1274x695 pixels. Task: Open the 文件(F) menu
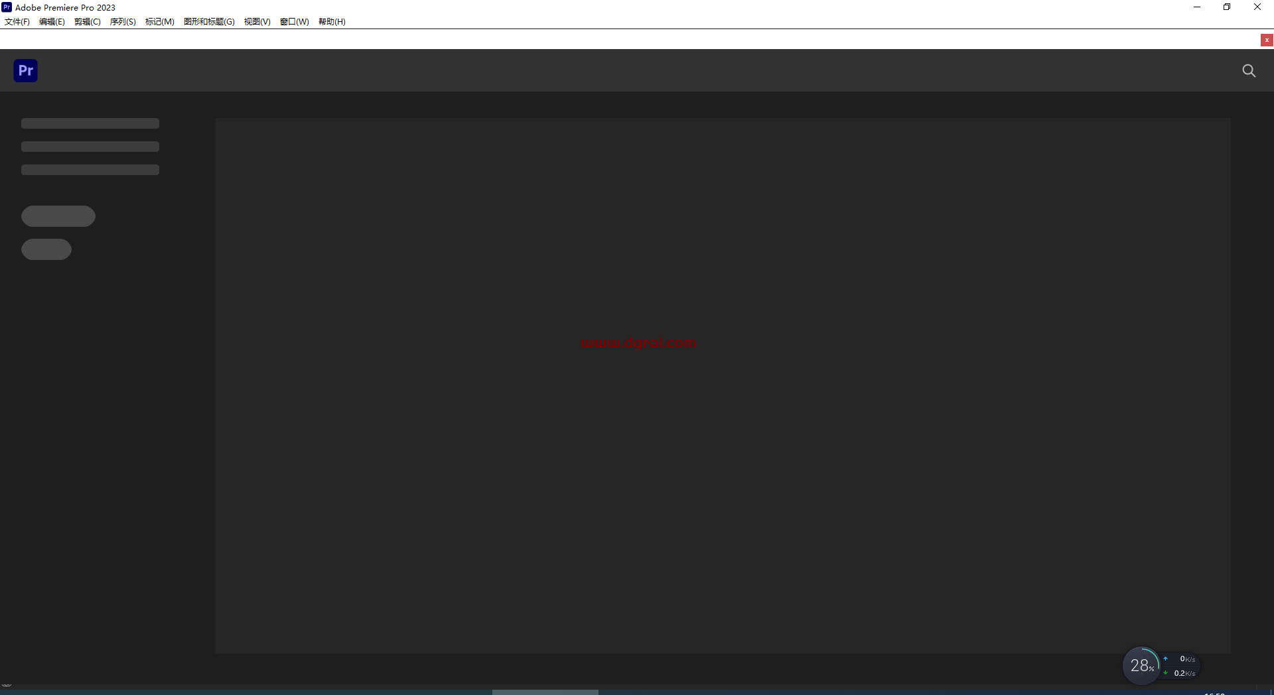(17, 21)
